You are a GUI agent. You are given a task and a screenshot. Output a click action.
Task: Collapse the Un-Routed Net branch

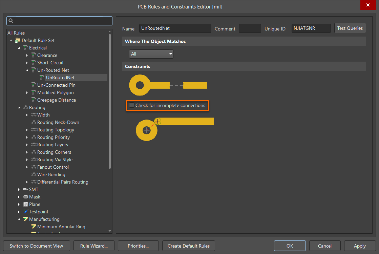click(x=27, y=70)
